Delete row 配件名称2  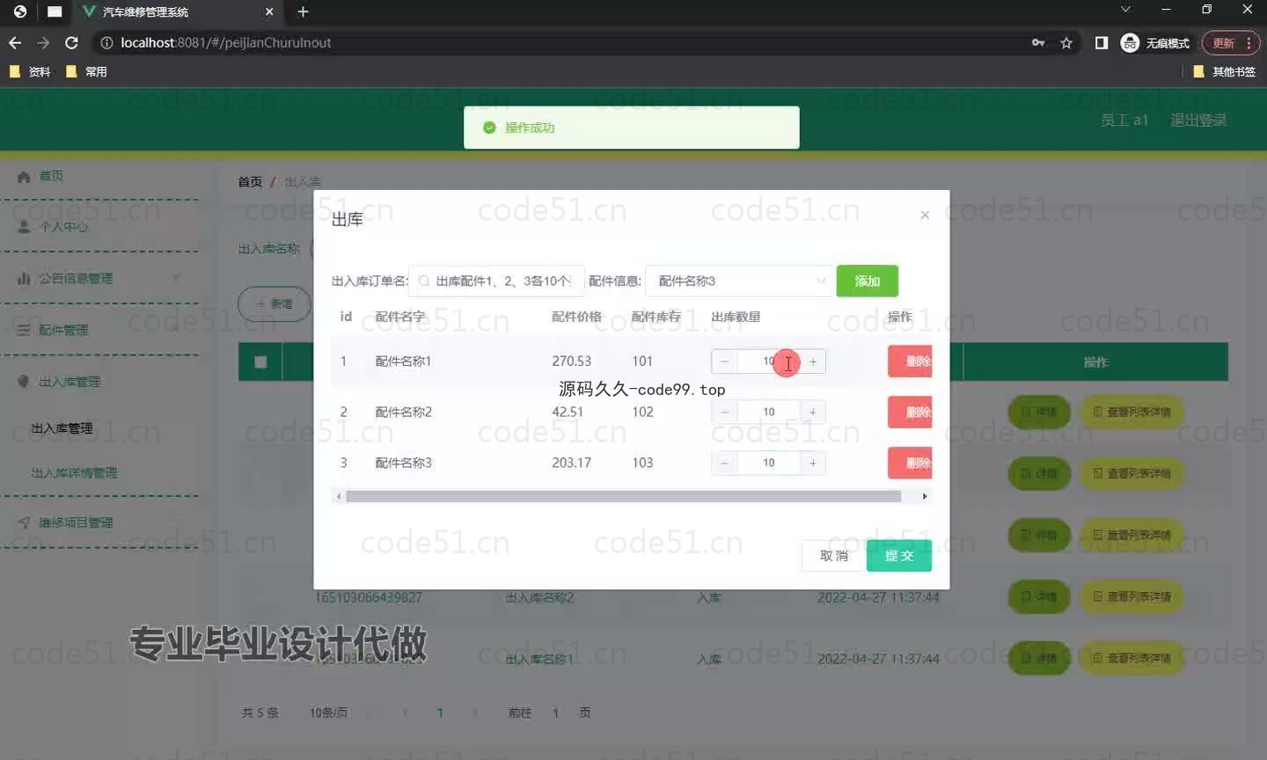pos(911,412)
